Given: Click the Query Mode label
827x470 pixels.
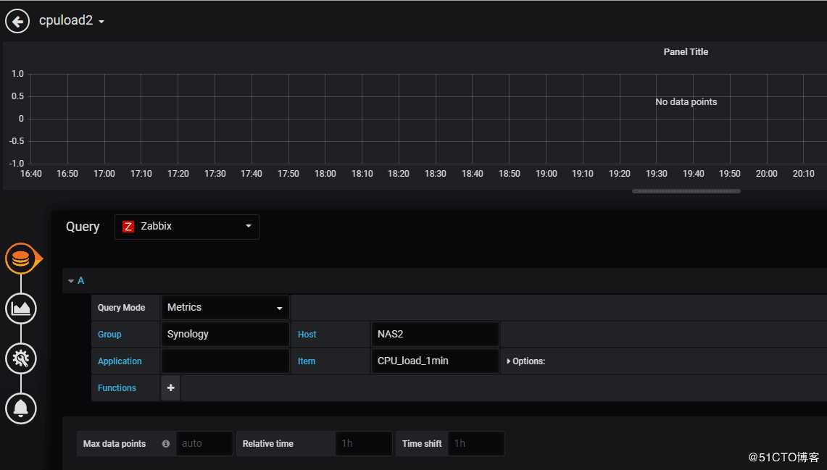Looking at the screenshot, I should coord(121,308).
